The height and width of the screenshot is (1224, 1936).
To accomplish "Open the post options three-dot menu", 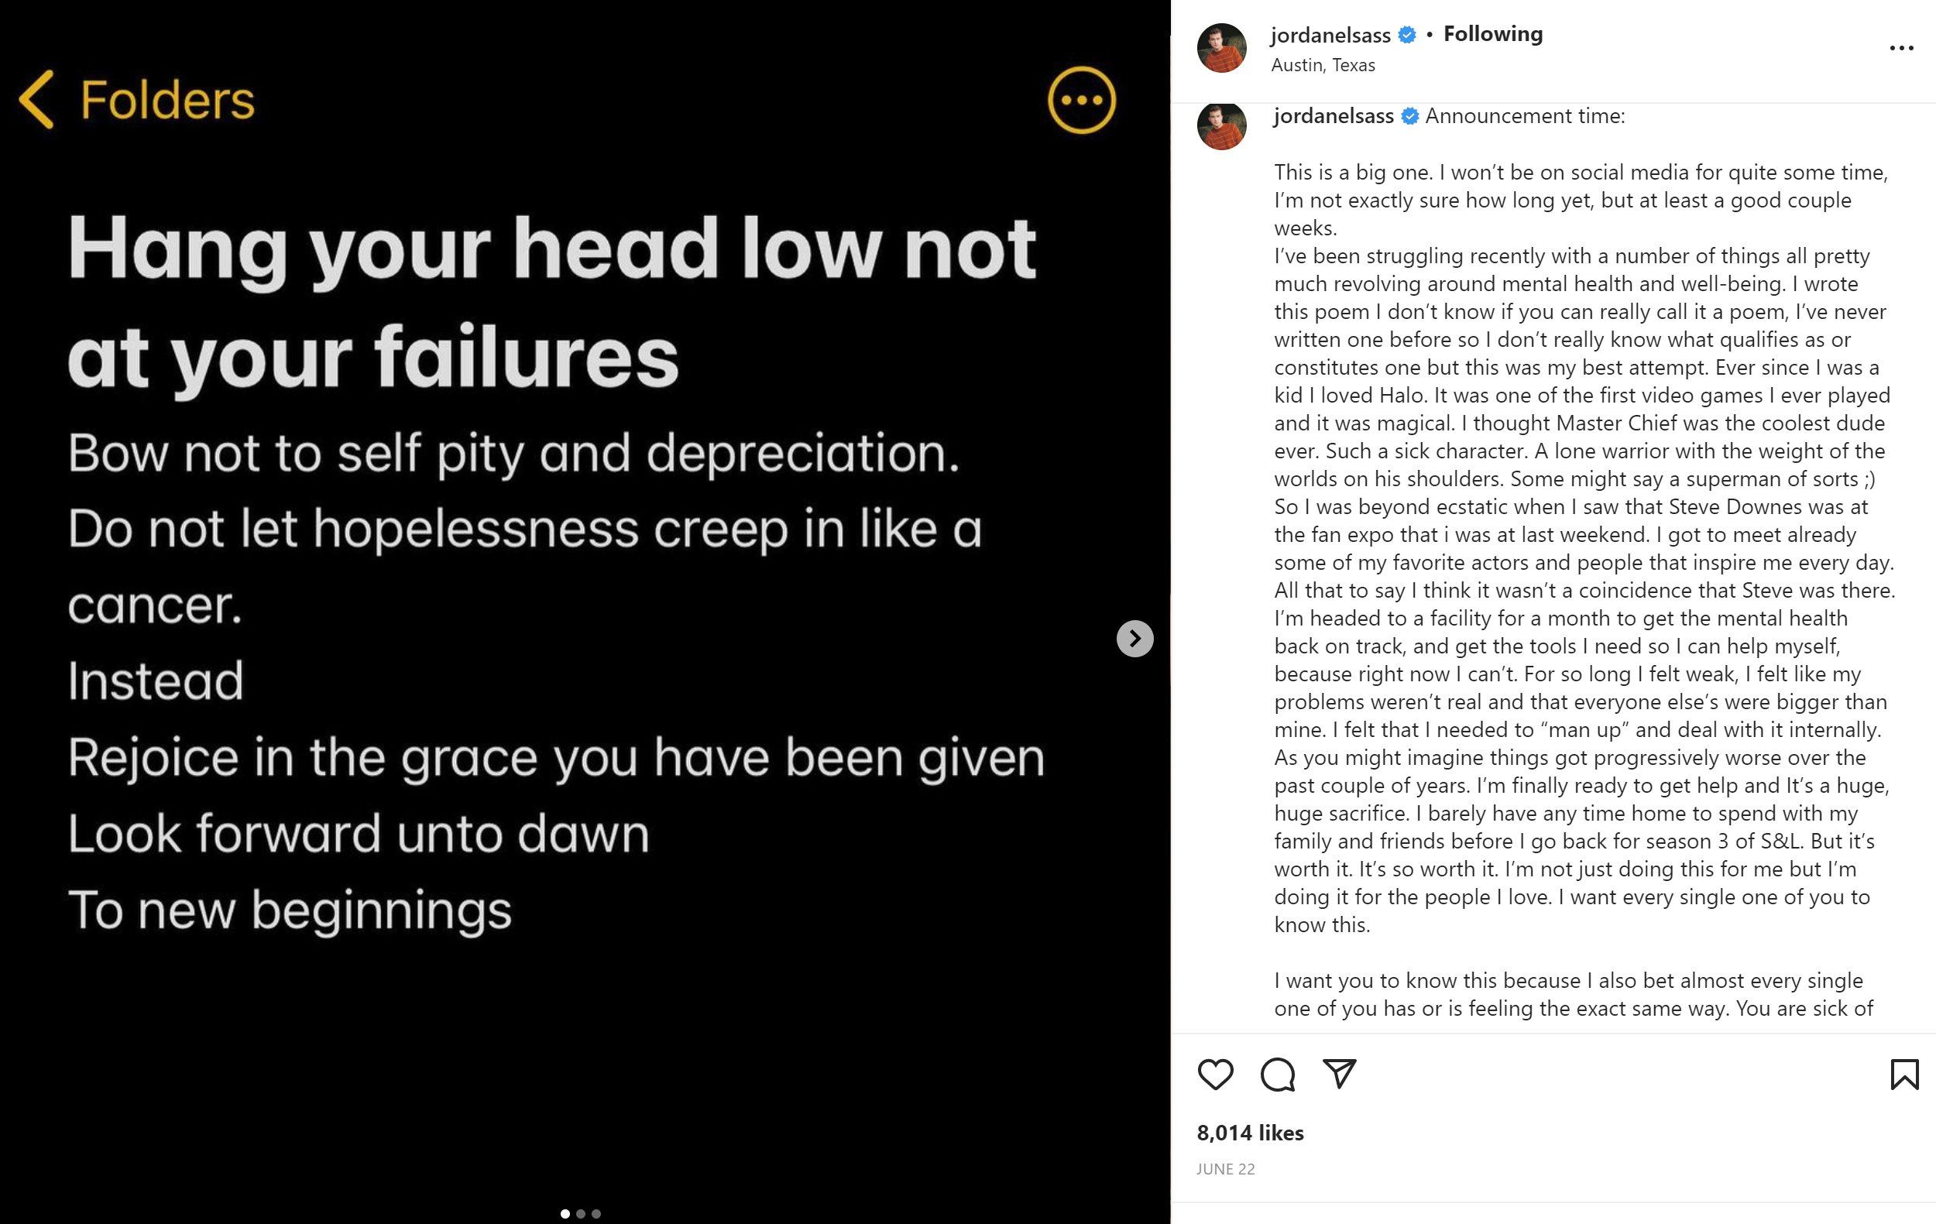I will click(x=1900, y=48).
